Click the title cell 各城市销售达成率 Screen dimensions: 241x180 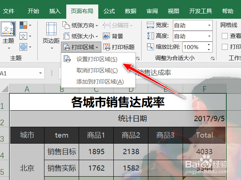coord(118,102)
